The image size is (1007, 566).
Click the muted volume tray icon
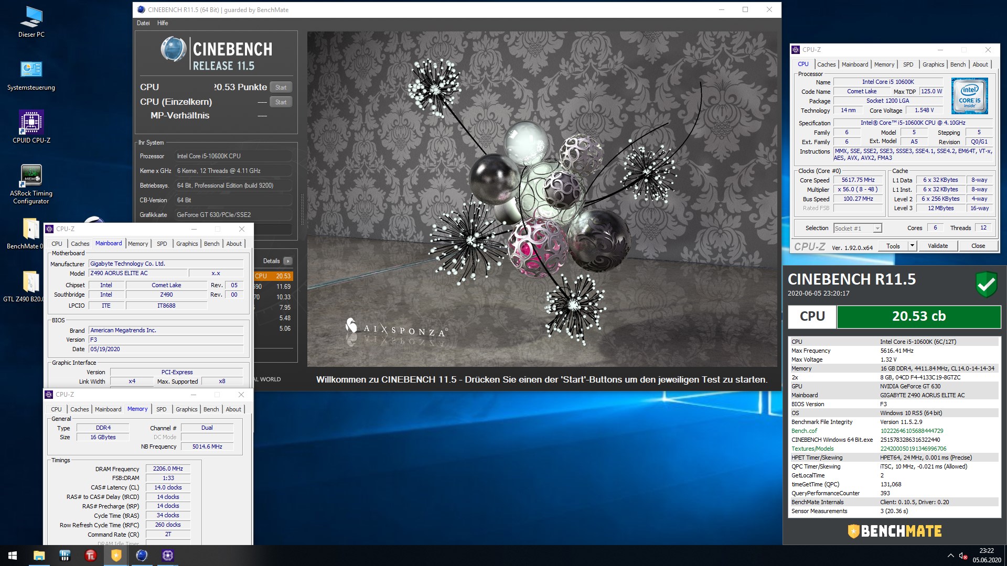click(963, 556)
